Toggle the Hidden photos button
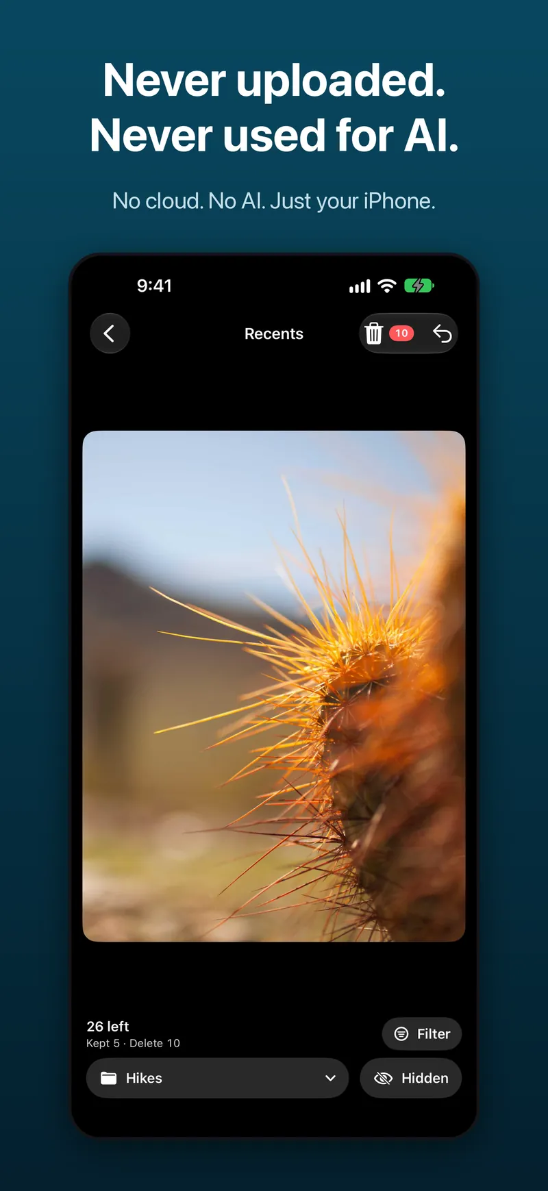The height and width of the screenshot is (1191, 548). coord(411,1078)
